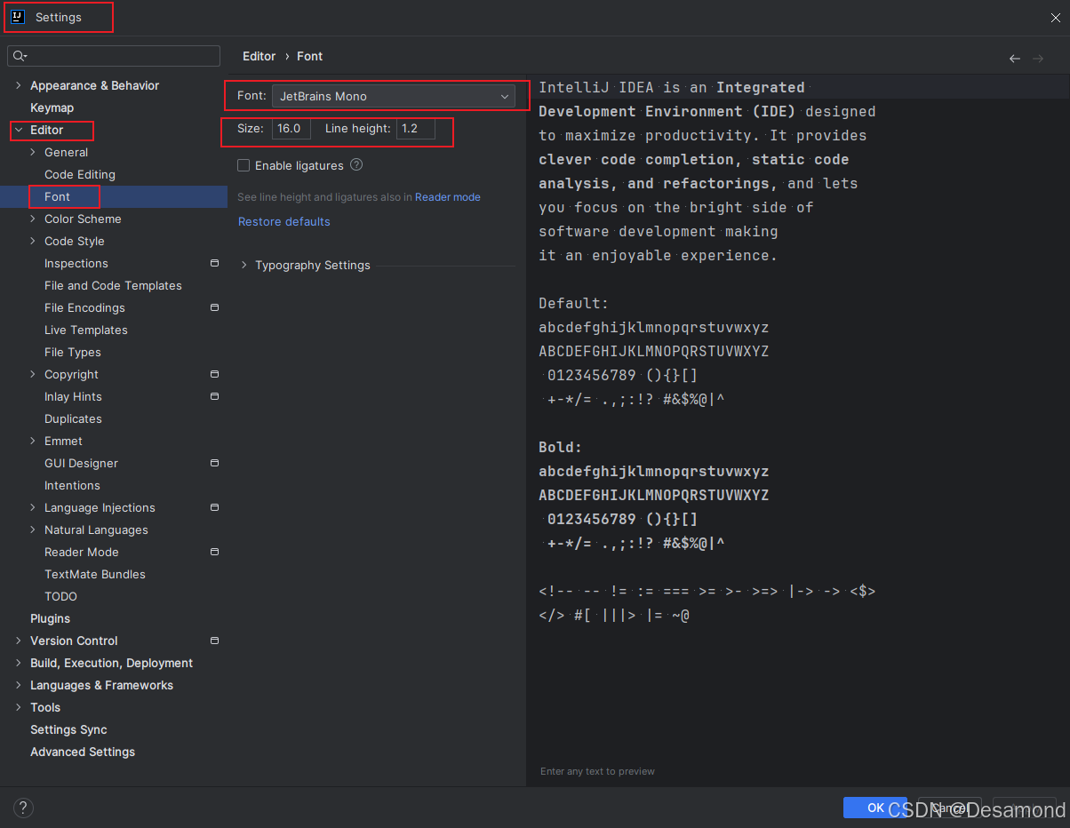Click project-level icon on File Encodings row
This screenshot has width=1070, height=828.
214,307
